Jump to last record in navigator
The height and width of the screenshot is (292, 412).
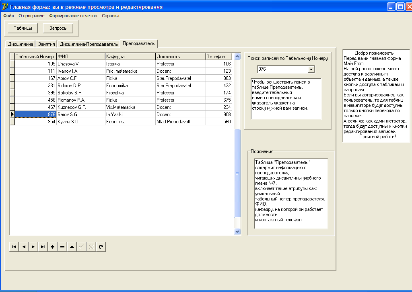(x=43, y=247)
